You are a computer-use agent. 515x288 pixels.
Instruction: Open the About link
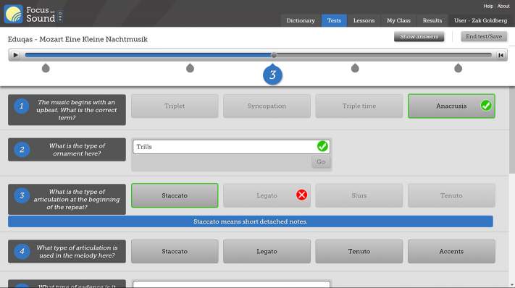[x=503, y=7]
